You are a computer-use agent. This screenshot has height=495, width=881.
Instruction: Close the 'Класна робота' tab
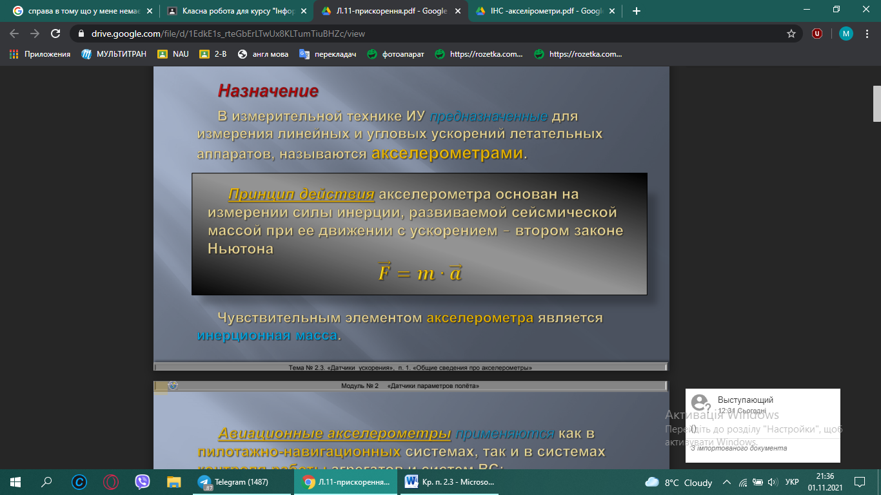(304, 11)
